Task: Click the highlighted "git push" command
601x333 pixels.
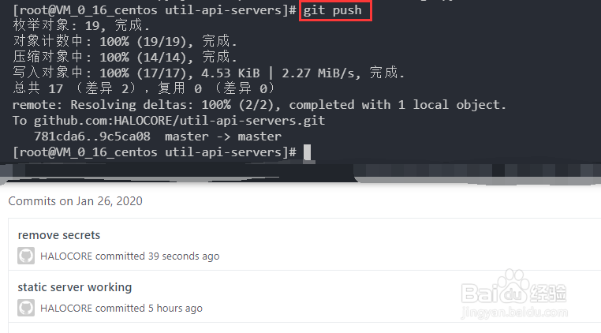Action: pos(336,11)
